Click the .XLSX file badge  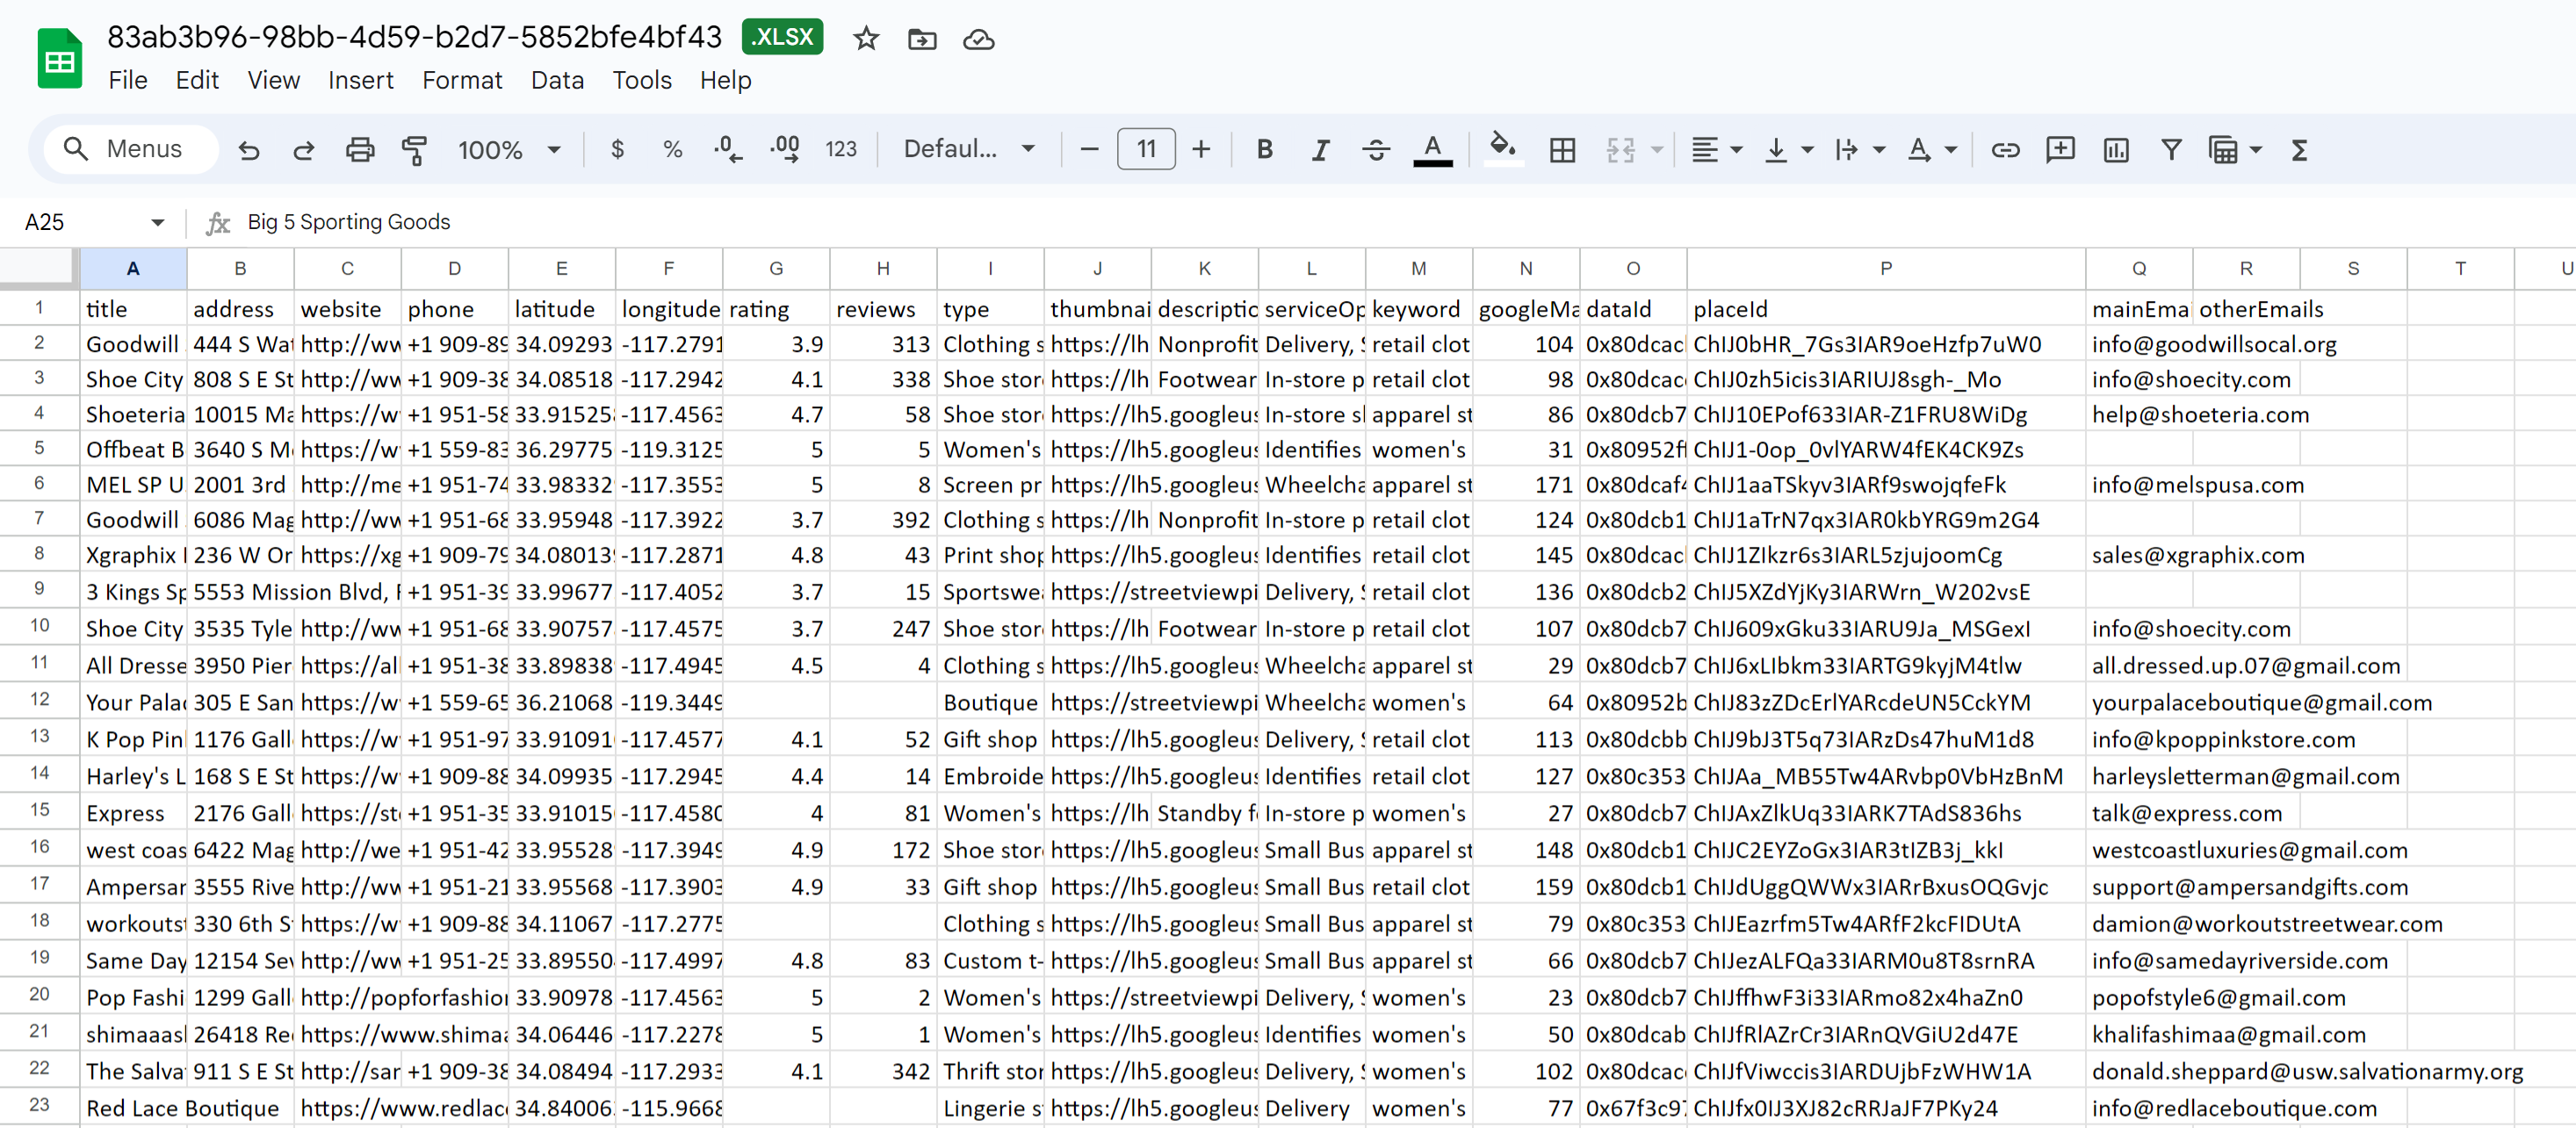(x=782, y=37)
